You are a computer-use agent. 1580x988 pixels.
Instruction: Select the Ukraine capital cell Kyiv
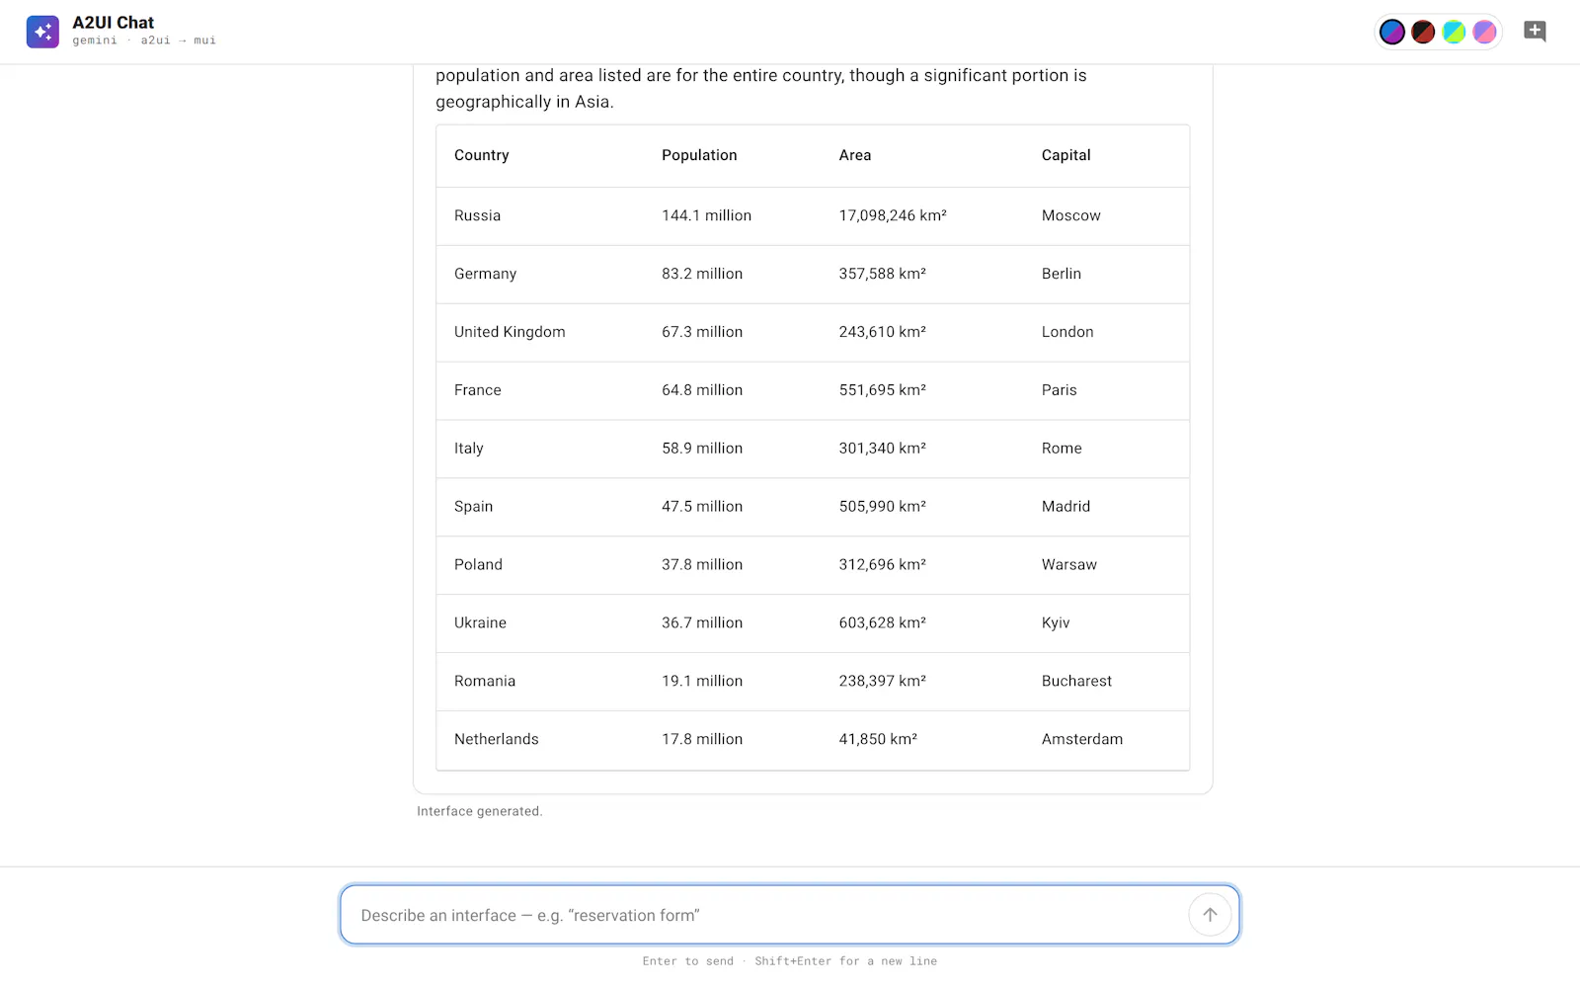[1055, 622]
